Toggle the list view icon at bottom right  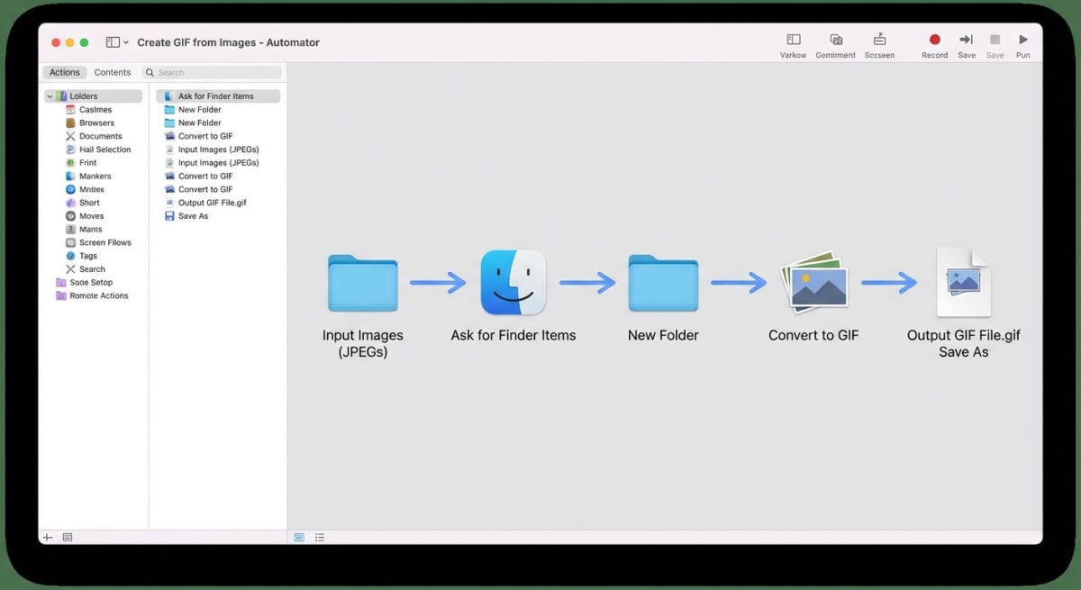point(320,537)
